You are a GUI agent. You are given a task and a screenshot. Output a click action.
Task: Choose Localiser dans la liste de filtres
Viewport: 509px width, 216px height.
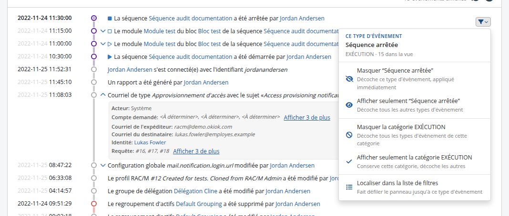tap(415, 187)
